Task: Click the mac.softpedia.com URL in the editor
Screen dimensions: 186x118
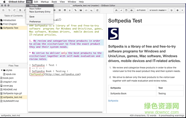Action: click(63, 74)
